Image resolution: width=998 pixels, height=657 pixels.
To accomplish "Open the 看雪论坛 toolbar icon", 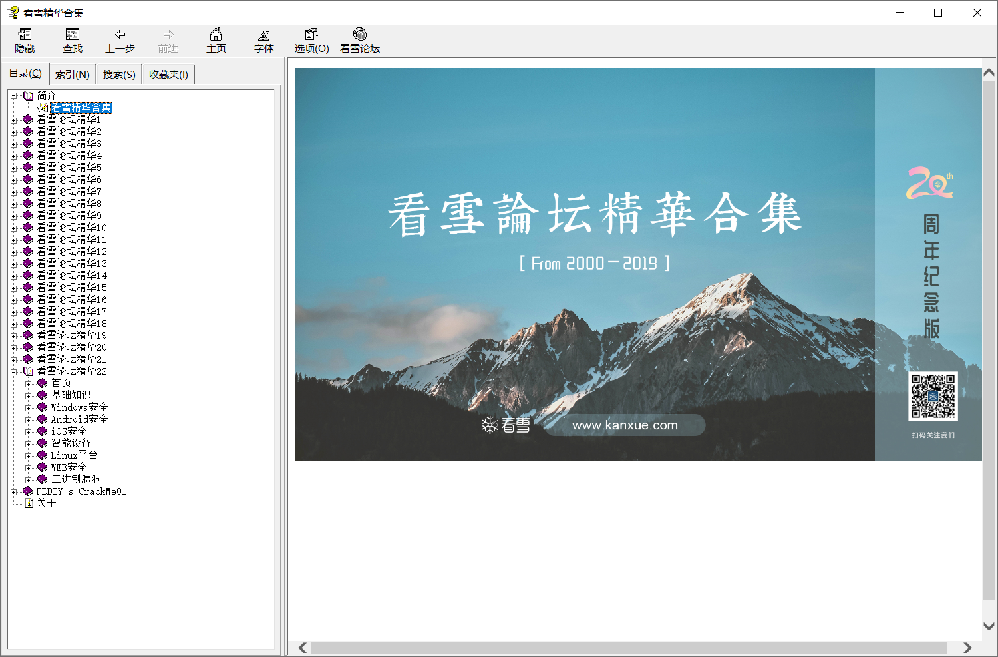I will click(360, 34).
